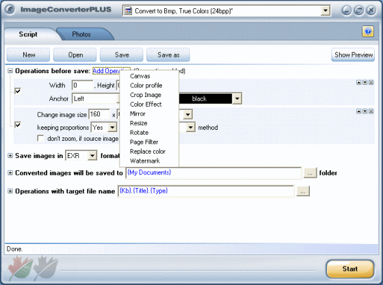Image resolution: width=383 pixels, height=285 pixels.
Task: Remove the Resize operation with its X icon
Action: [371, 111]
